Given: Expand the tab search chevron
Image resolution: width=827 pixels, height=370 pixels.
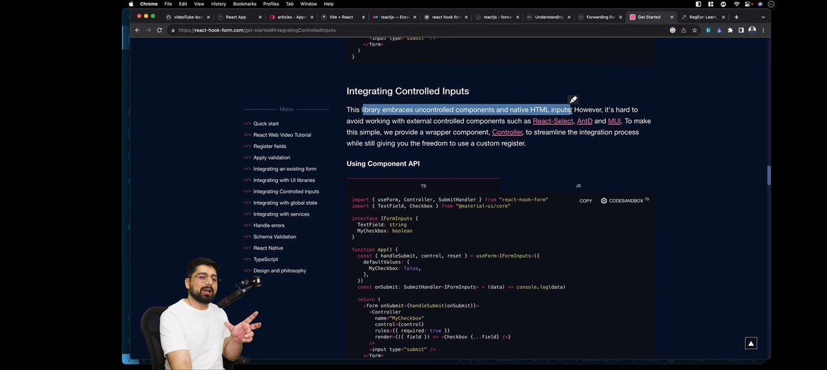Looking at the screenshot, I should tap(763, 17).
